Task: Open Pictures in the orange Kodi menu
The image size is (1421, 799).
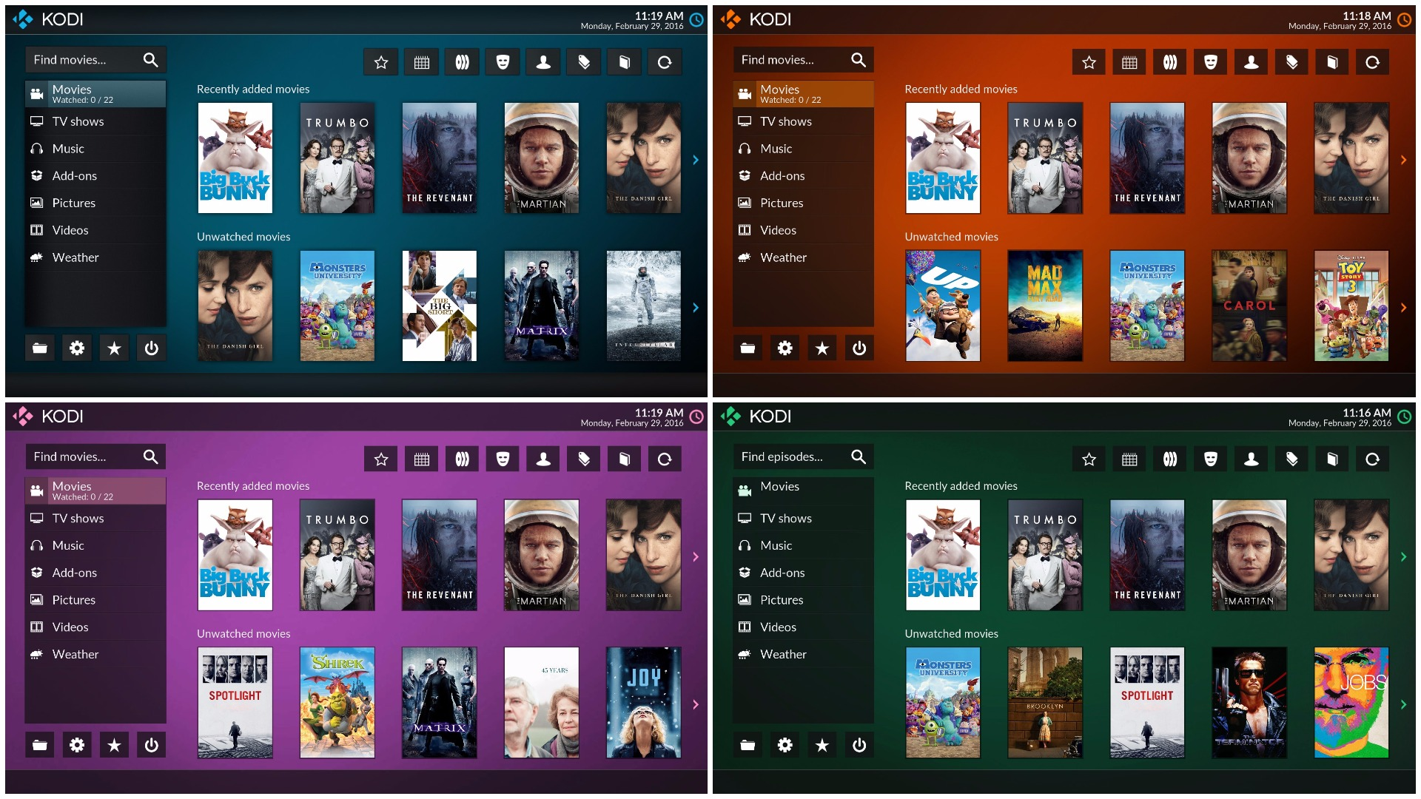Action: [803, 203]
